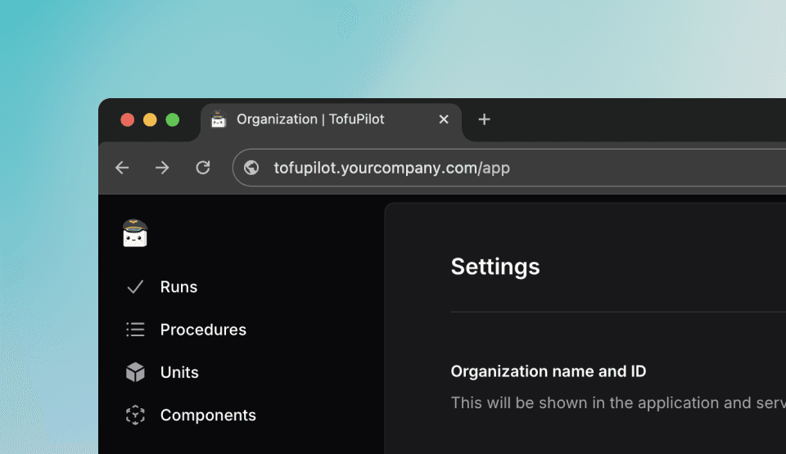Image resolution: width=786 pixels, height=454 pixels.
Task: Click the TofuPilot logo in the sidebar
Action: point(135,233)
